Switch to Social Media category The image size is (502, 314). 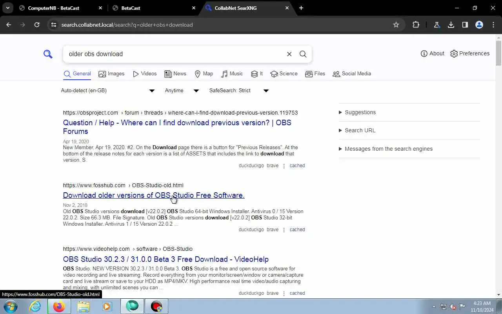[352, 74]
